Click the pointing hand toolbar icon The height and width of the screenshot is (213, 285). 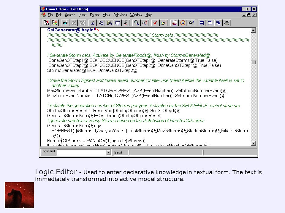(164, 23)
